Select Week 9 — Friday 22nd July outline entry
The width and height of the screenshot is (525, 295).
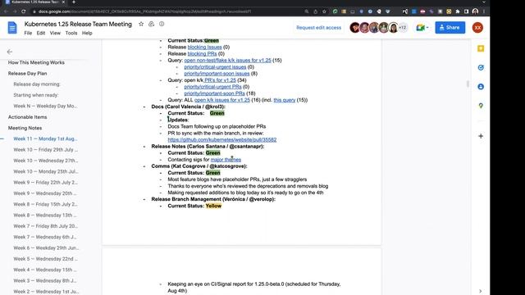(x=45, y=182)
